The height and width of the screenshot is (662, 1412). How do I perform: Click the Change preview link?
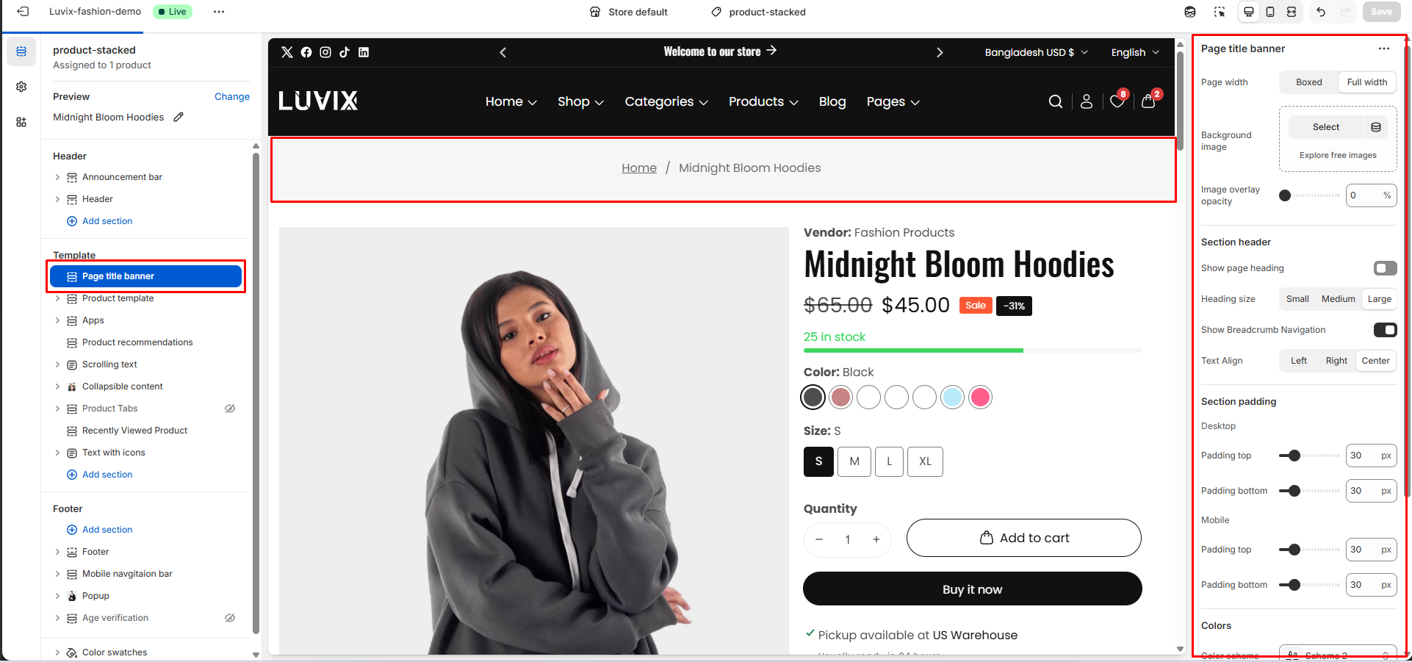tap(232, 96)
